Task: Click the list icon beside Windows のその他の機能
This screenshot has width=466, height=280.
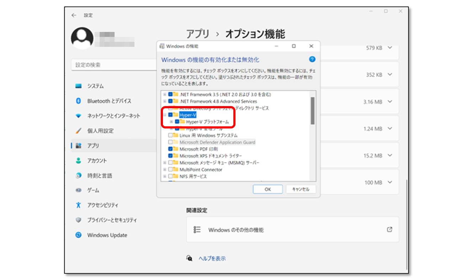Action: (x=197, y=230)
